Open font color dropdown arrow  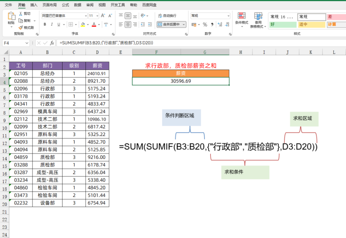click(99, 24)
